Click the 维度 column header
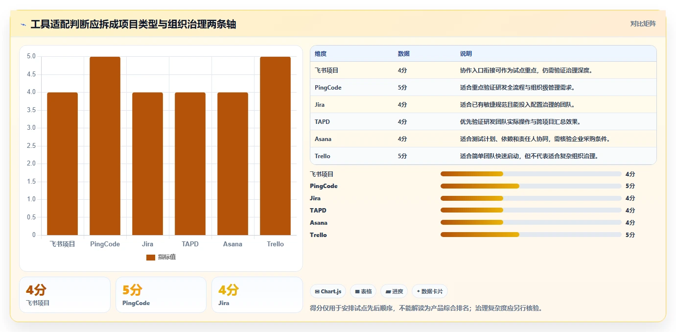Image resolution: width=676 pixels, height=332 pixels. [x=321, y=53]
